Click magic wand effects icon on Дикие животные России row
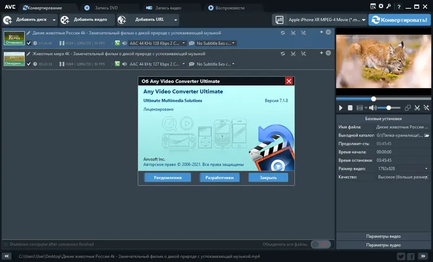 coord(303,33)
